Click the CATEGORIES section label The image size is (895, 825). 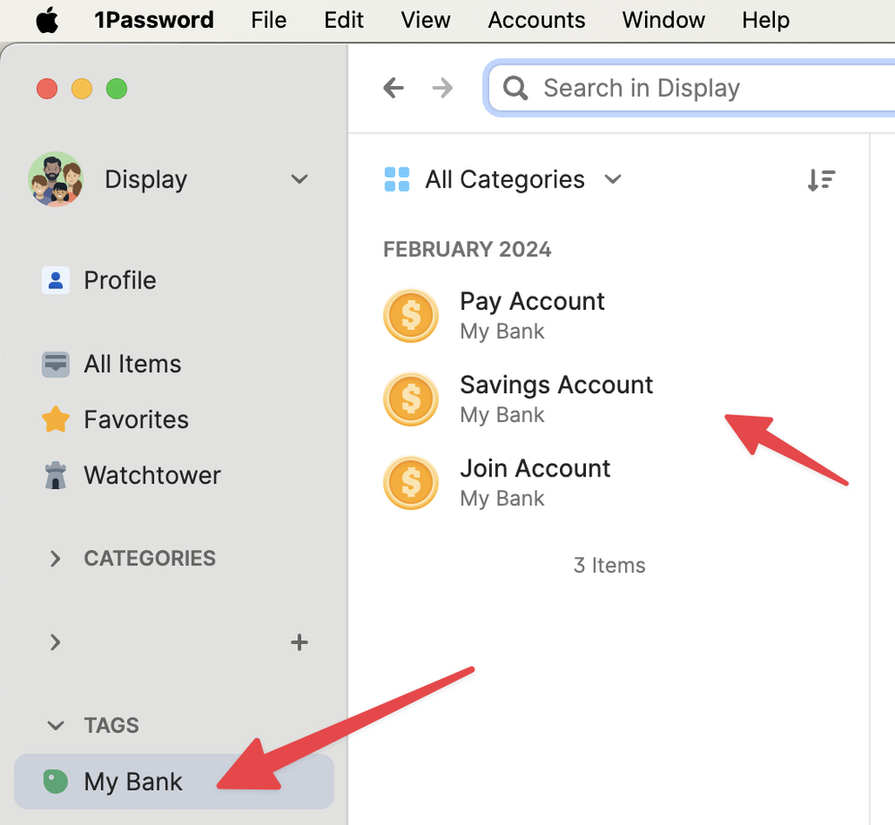tap(150, 559)
